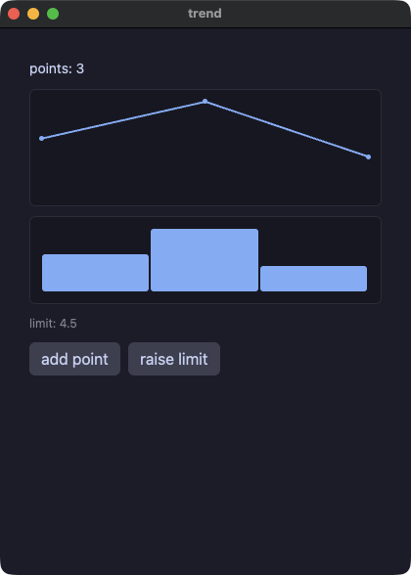411x575 pixels.
Task: Select the peak middle point on the line chart
Action: [205, 101]
